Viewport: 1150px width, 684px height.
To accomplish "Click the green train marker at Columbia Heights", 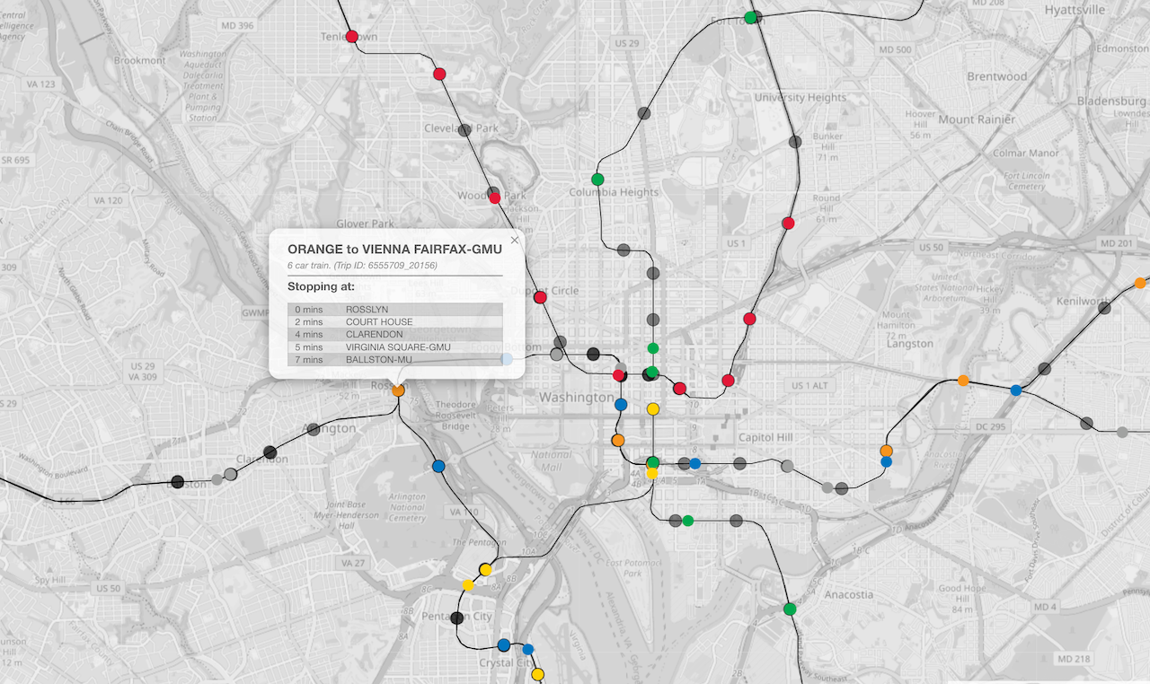I will point(597,180).
